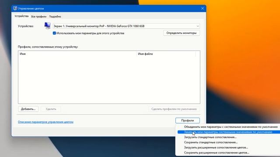Click the 'Управление цветом' title text
This screenshot has width=280, height=157.
[x=31, y=9]
